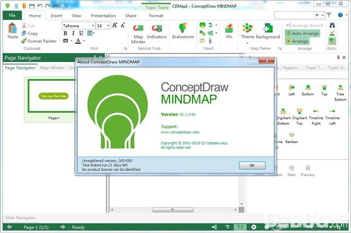Click the filter funnel icon beside search
The height and width of the screenshot is (233, 351).
(x=329, y=15)
